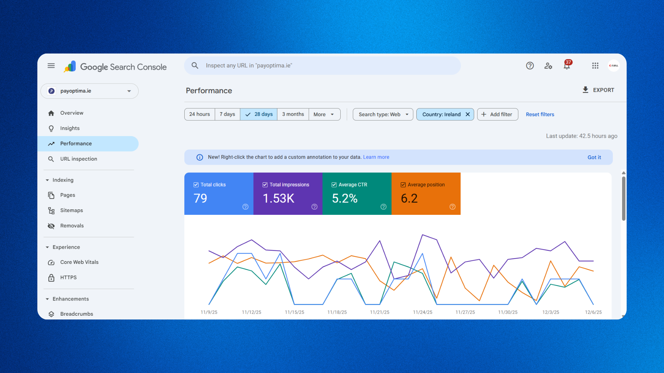Click the magnifier icon in URL search bar
This screenshot has height=373, width=664.
(x=195, y=66)
